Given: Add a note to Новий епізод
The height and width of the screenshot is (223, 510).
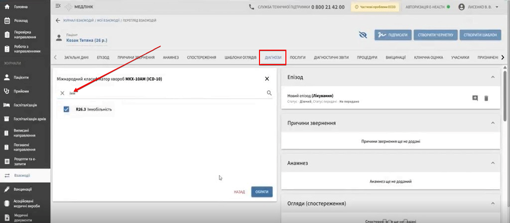Looking at the screenshot, I should pos(475,98).
